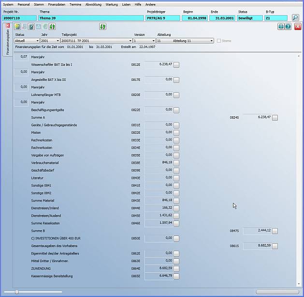Open the System menu
304x297 pixels.
click(x=8, y=4)
